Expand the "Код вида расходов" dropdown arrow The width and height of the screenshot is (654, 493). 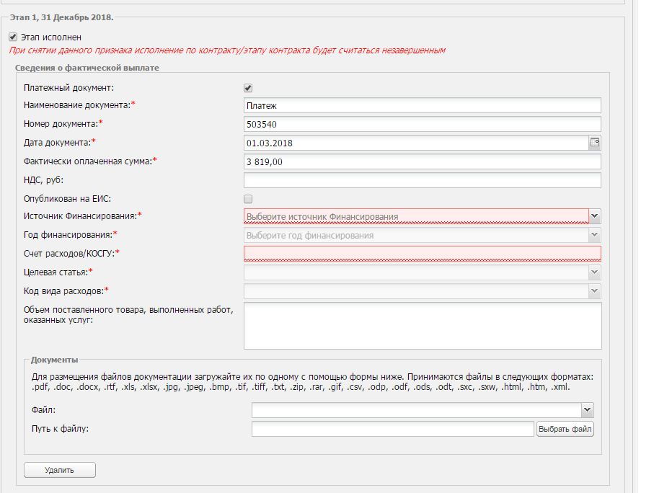pos(595,291)
